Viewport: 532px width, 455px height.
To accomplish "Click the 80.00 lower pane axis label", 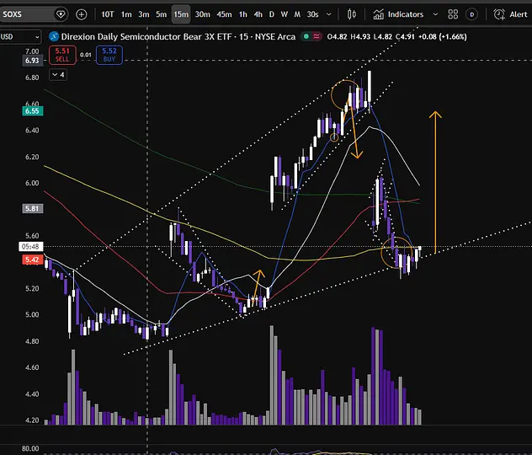I will click(30, 448).
